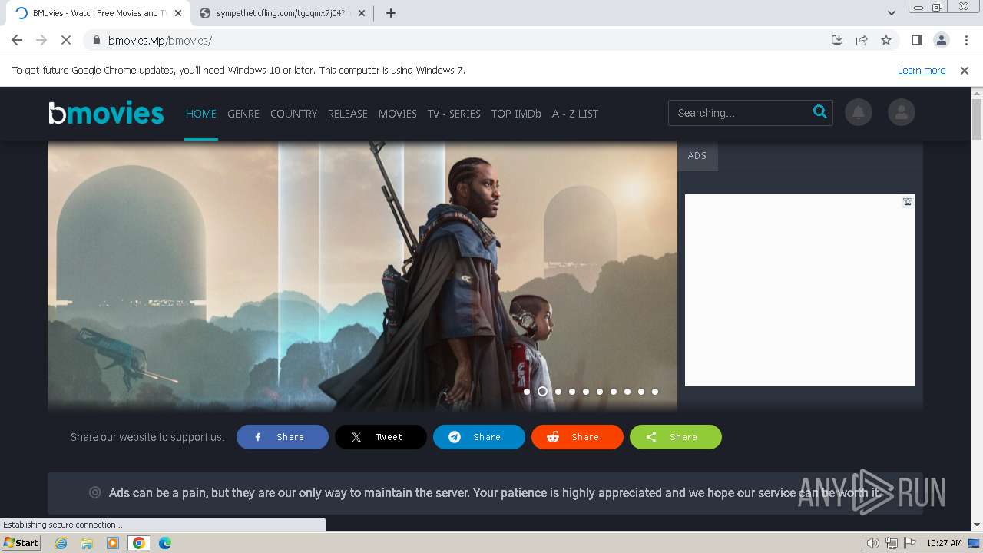The width and height of the screenshot is (983, 553).
Task: Click the site lock icon
Action: pos(96,41)
